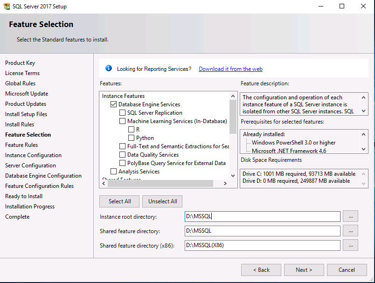This screenshot has width=375, height=283.
Task: Maximize the SQL Server 2017 Setup window
Action: (x=342, y=6)
